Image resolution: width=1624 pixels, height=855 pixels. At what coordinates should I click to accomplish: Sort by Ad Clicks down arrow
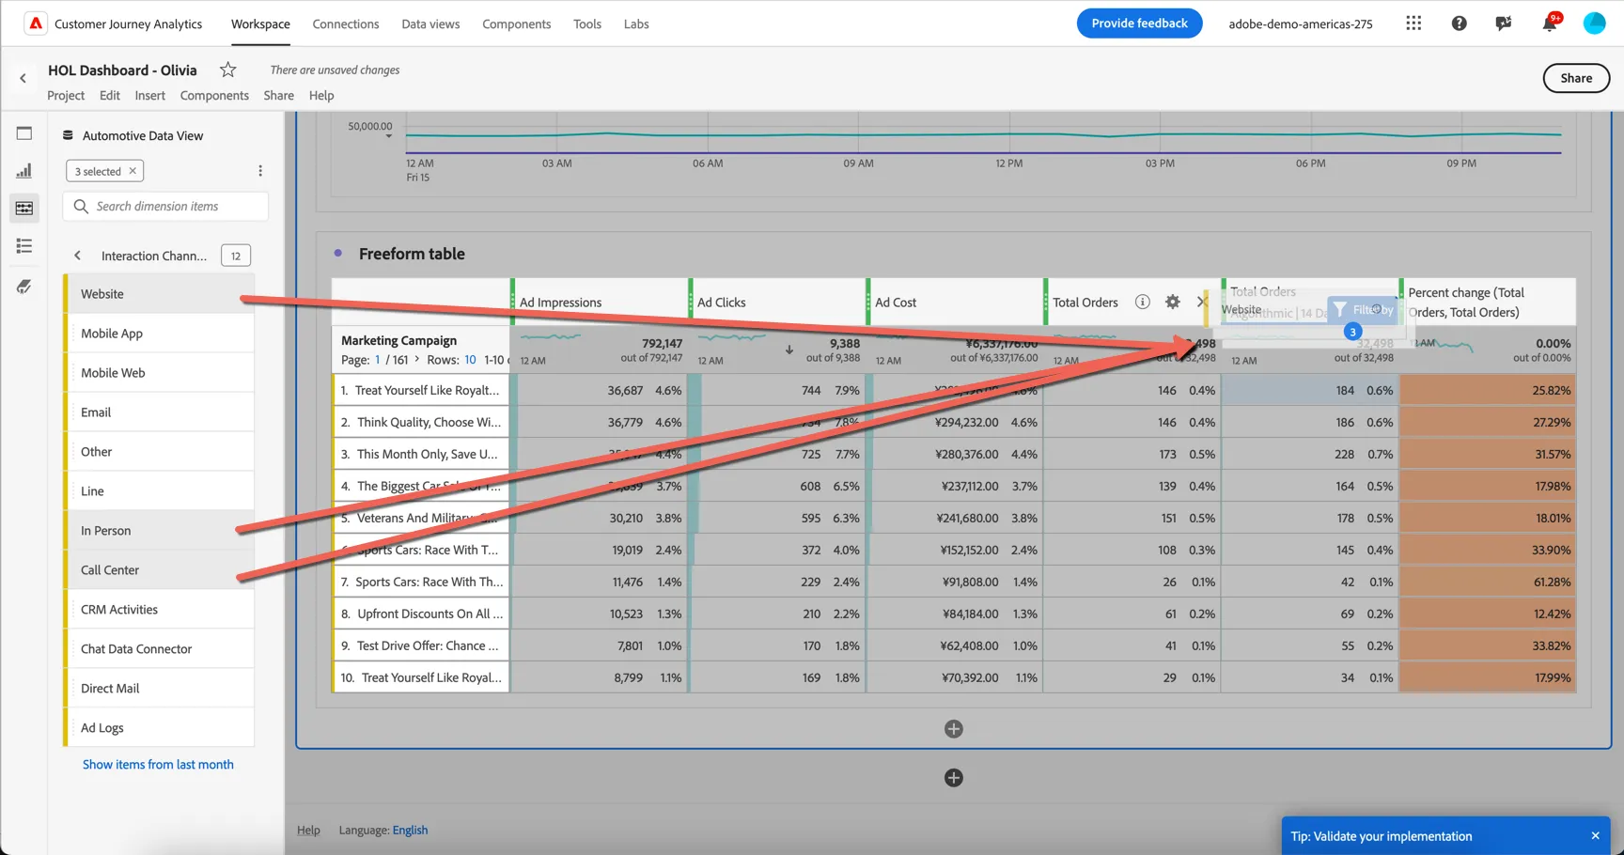(789, 350)
